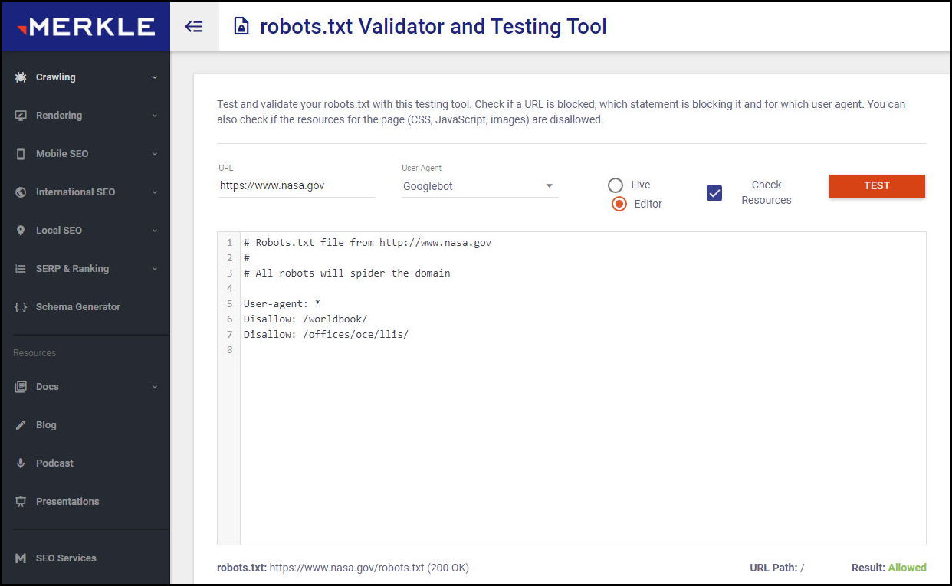Expand the Rendering chevron
Image resolution: width=952 pixels, height=586 pixels.
[x=155, y=116]
